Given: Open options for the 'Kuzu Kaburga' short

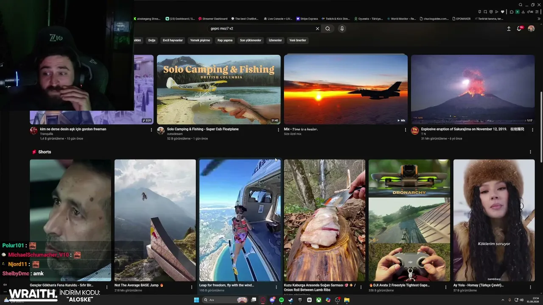Looking at the screenshot, I should point(361,287).
